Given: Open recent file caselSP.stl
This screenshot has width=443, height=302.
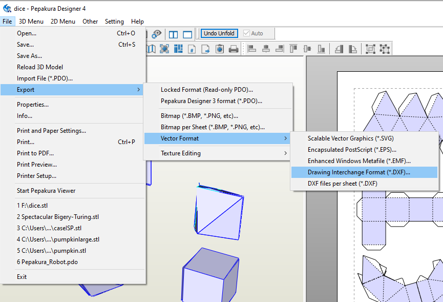Looking at the screenshot, I should click(x=73, y=228).
